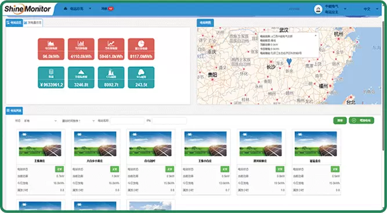This screenshot has height=213, width=387.
Task: Focus the PN input field
Action: click(169, 121)
